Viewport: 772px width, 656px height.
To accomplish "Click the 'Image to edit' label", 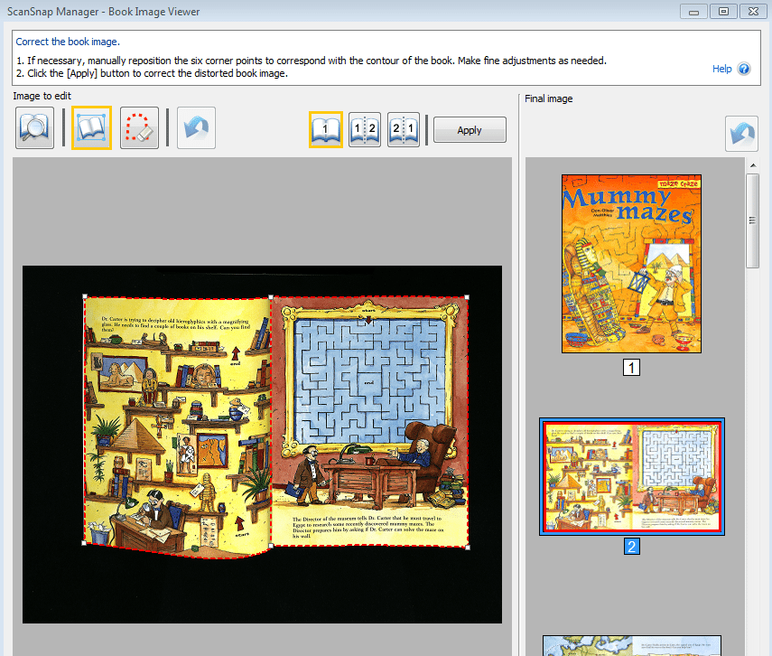I will coord(42,96).
